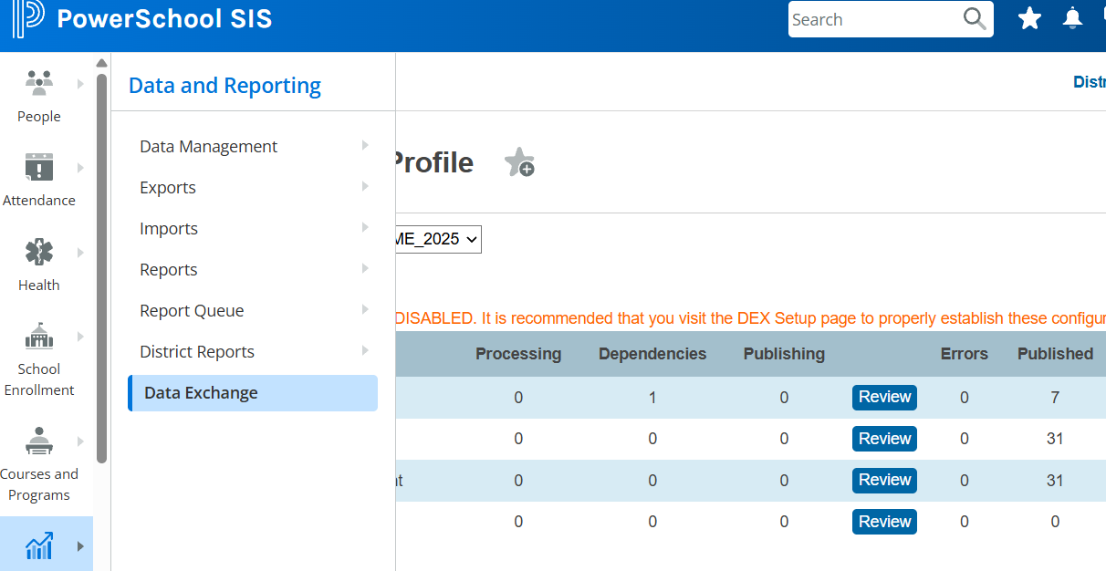Open Courses and Programs navigation icon
1106x571 pixels.
pyautogui.click(x=38, y=441)
